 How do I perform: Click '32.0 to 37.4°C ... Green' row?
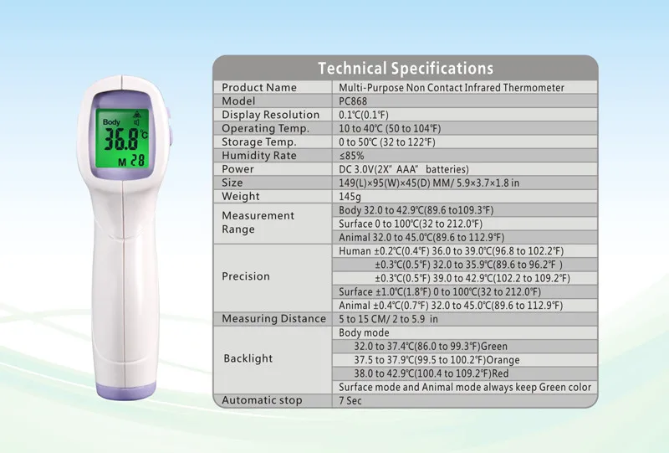[x=465, y=347]
